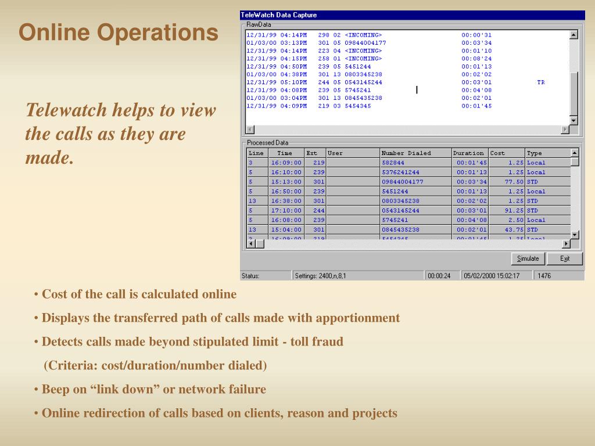This screenshot has height=446, width=595.
Task: Click processed cost cell 77.50
Action: (507, 182)
